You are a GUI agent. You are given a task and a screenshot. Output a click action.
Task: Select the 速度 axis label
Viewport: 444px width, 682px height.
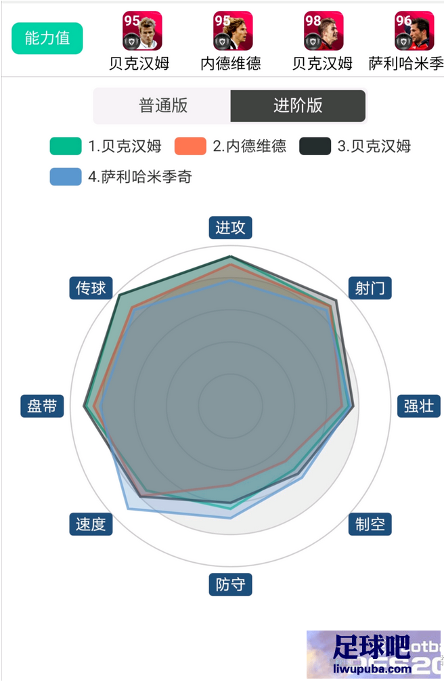91,524
